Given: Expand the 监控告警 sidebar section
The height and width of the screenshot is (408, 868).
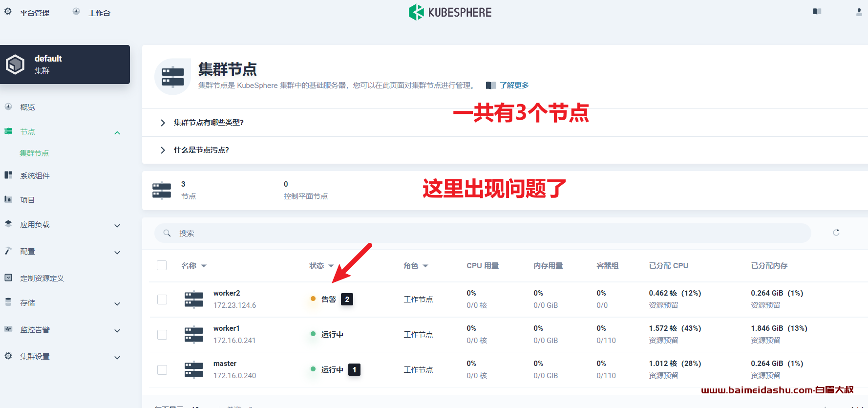Looking at the screenshot, I should click(x=117, y=330).
